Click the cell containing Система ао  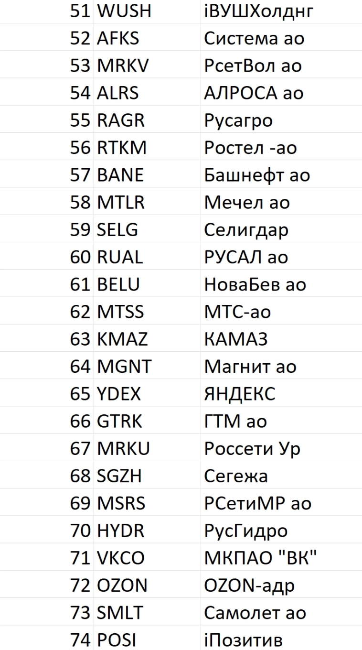click(254, 38)
